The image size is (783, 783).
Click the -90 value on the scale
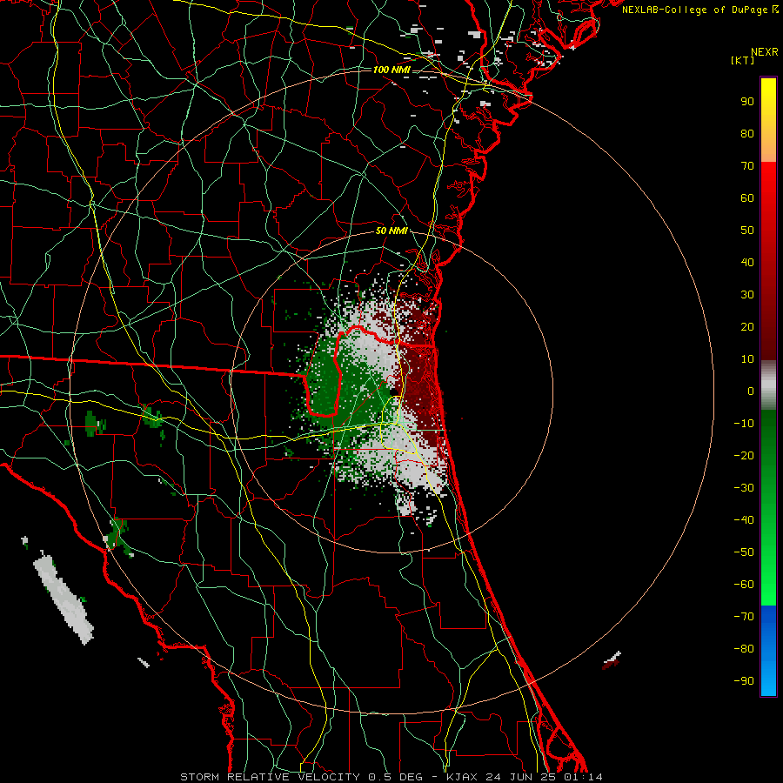744,681
